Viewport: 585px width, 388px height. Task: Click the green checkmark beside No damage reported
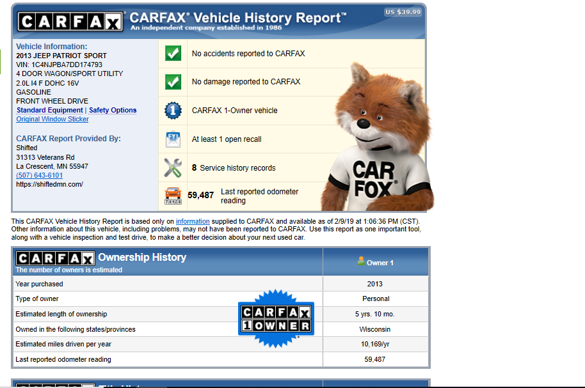(173, 82)
